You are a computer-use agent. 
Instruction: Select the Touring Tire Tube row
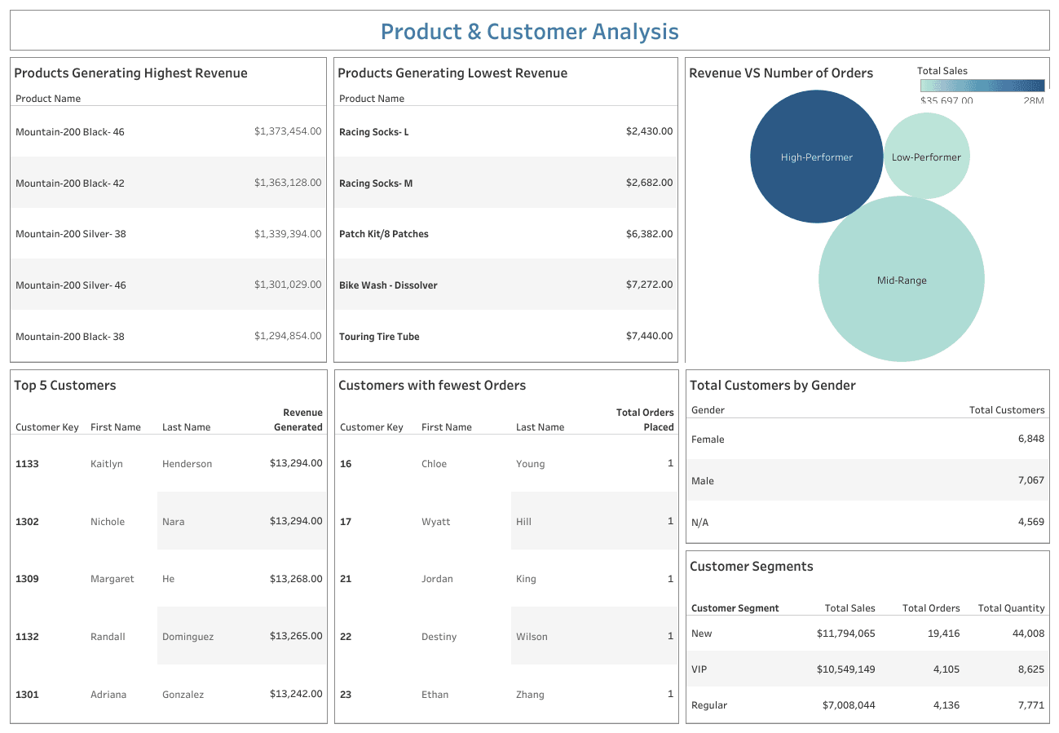(379, 336)
